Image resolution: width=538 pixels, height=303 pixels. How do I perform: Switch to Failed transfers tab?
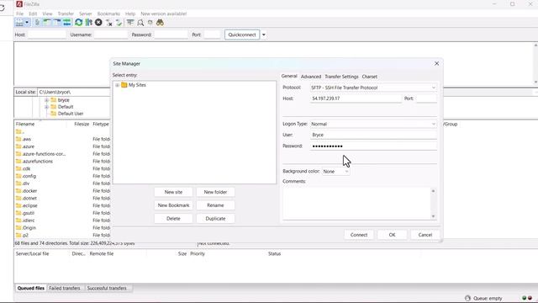coord(65,288)
